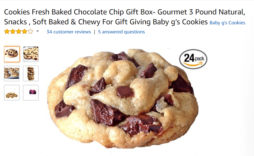The height and width of the screenshot is (156, 254).
Task: View cookies on baking tray thumbnail
Action: click(12, 73)
